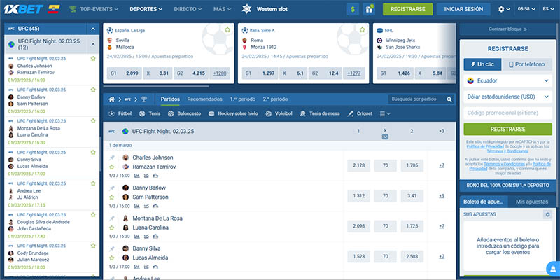This screenshot has width=560, height=280.
Task: Open the DEPORTES dropdown menu
Action: (146, 9)
